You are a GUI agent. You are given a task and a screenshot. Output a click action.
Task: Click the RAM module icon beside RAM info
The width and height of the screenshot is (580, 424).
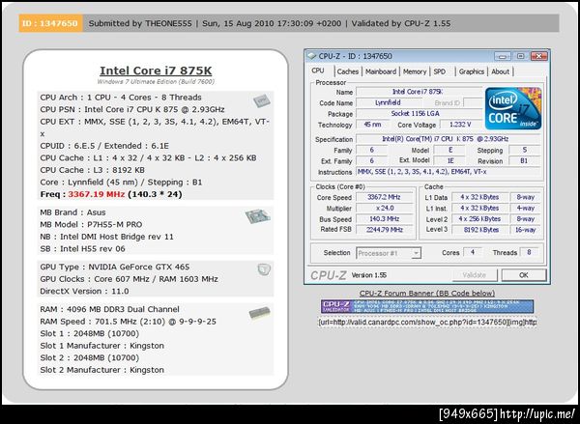pyautogui.click(x=259, y=313)
